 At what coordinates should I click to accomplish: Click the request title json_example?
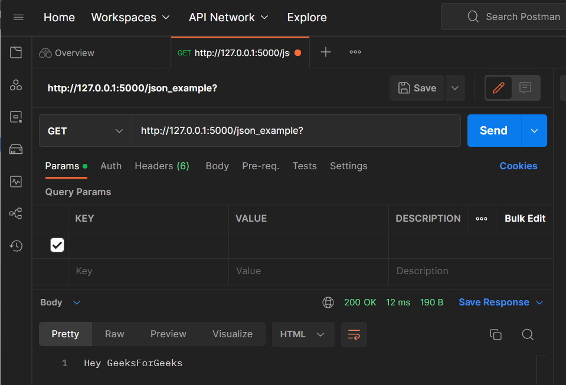(132, 88)
